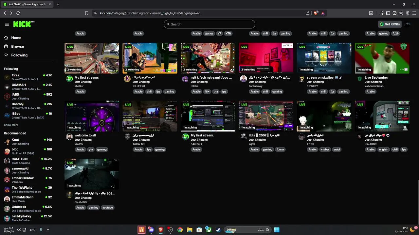Share this page icon in address bar
The height and width of the screenshot is (235, 419).
(308, 13)
